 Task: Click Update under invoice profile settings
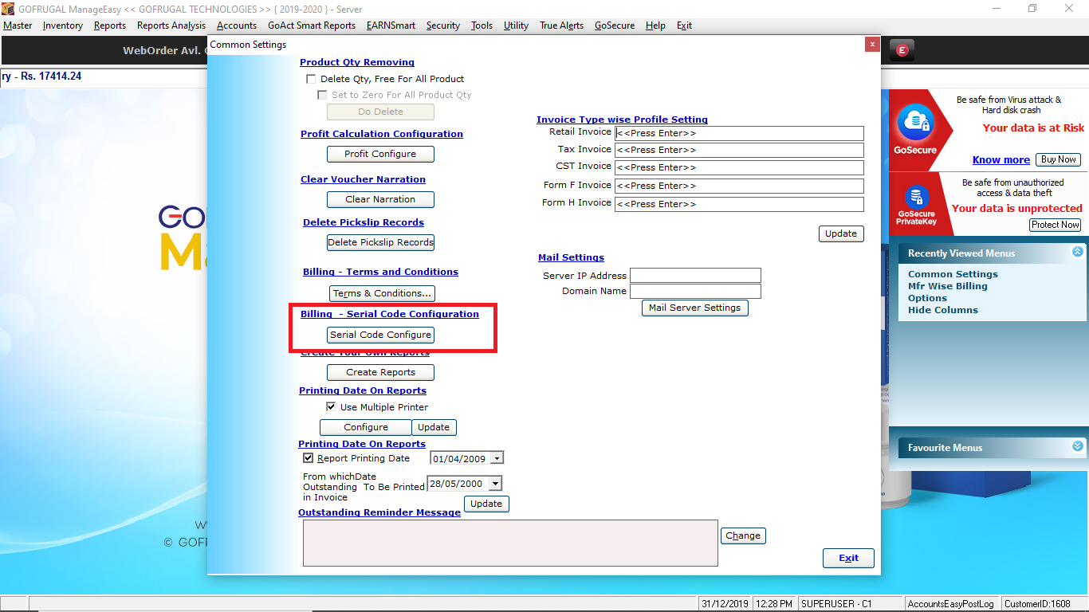point(841,233)
